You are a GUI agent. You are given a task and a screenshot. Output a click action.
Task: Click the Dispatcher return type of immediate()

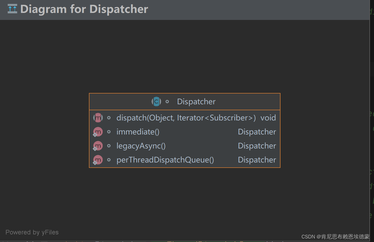257,132
